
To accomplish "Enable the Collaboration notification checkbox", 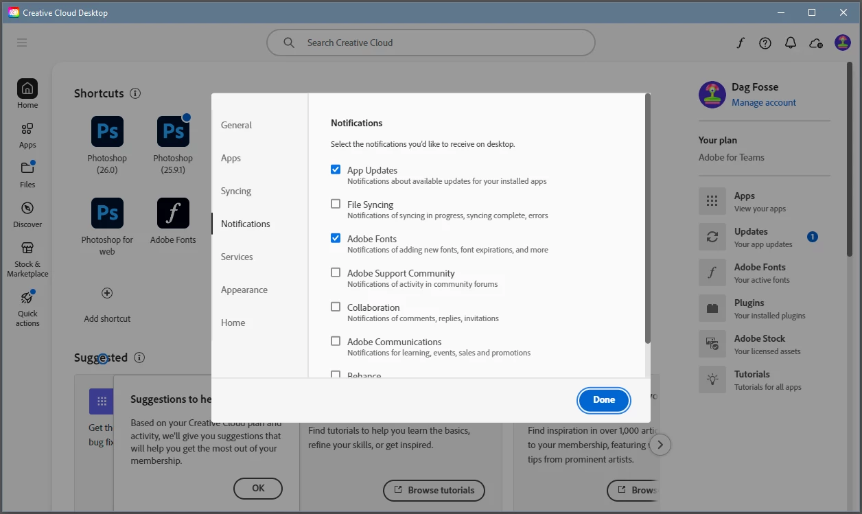I will pyautogui.click(x=336, y=307).
